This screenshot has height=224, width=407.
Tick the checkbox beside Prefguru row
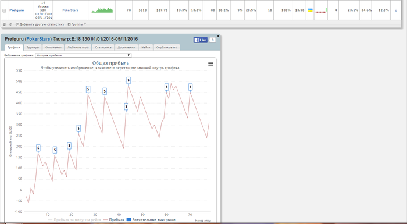[x=4, y=10]
